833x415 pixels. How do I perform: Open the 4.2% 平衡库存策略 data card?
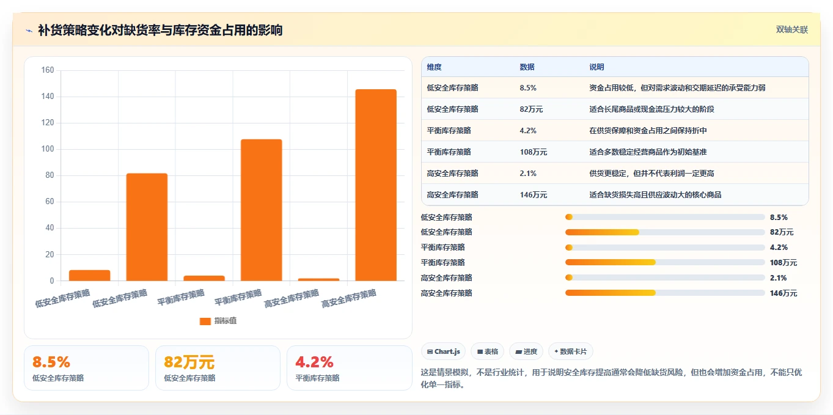[x=349, y=368]
